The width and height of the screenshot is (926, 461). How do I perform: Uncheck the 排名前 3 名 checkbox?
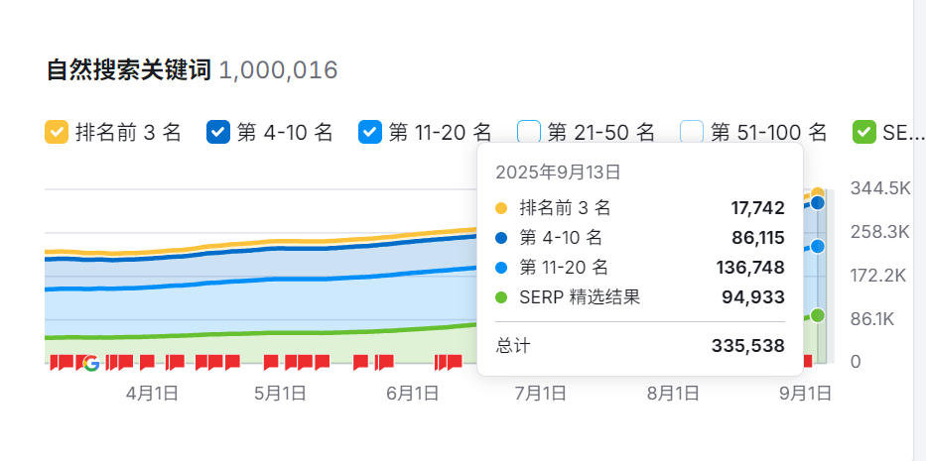tap(58, 132)
